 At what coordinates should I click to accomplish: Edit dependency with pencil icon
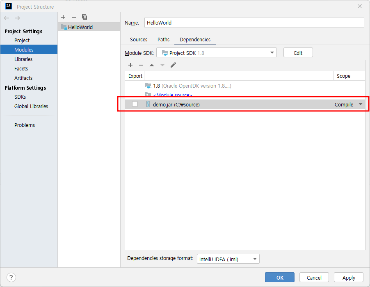[x=173, y=65]
